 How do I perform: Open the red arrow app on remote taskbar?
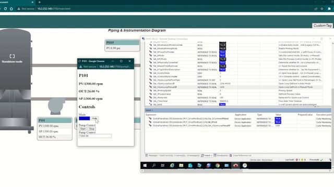(235, 165)
